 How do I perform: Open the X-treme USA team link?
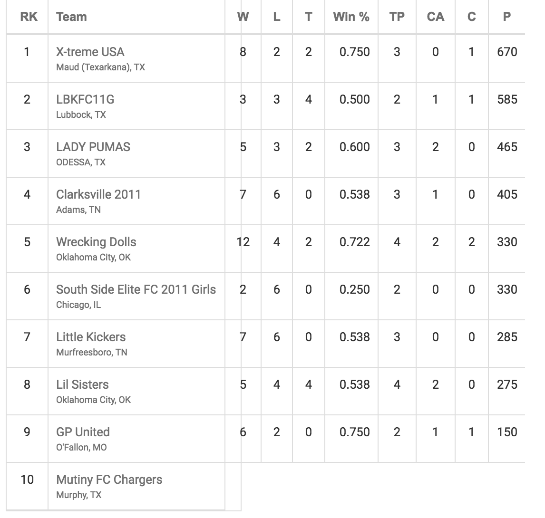coord(90,52)
